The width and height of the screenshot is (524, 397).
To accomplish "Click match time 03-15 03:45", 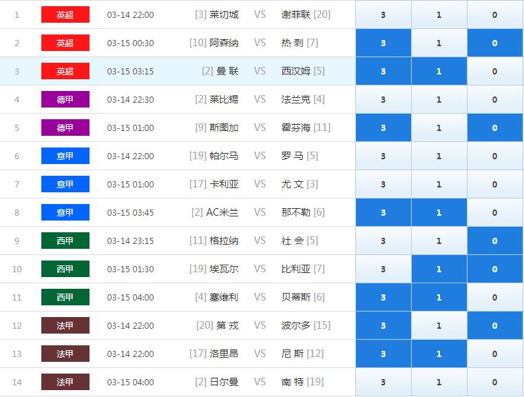I will (130, 213).
